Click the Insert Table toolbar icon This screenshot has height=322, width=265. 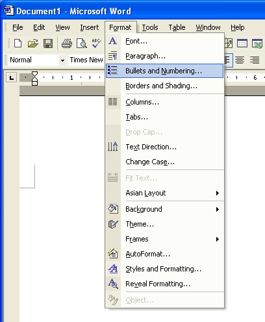(x=242, y=43)
